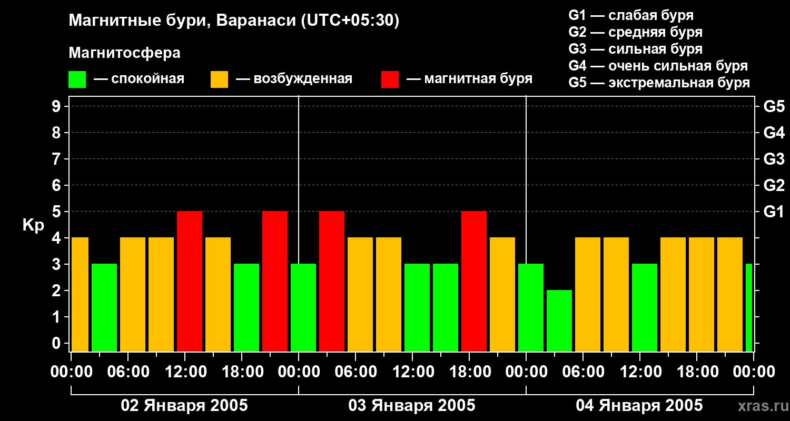Click the 06:00 time label above 03 Января
Screen dimensions: 790x421
pyautogui.click(x=355, y=372)
